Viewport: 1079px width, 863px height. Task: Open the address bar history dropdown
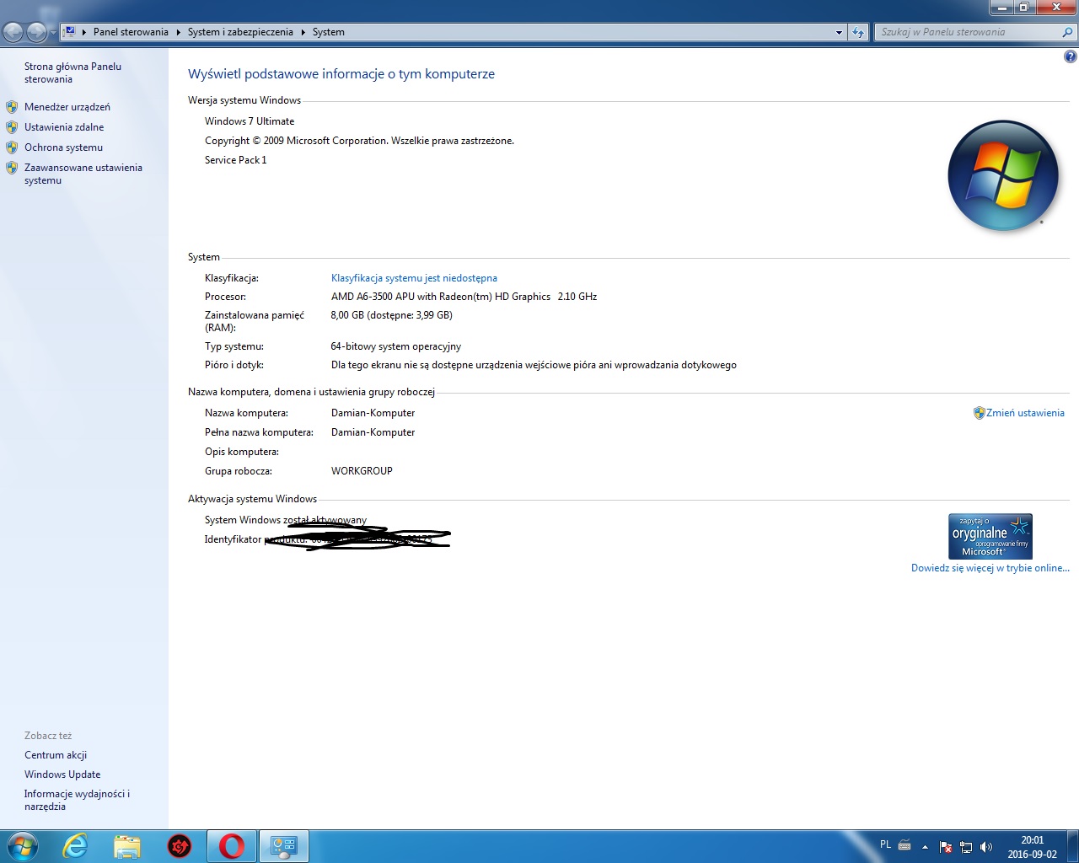tap(839, 32)
